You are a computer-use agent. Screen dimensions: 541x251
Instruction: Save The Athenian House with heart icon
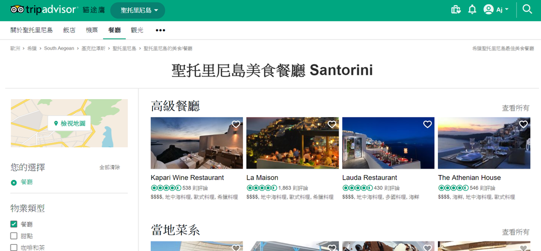point(524,124)
